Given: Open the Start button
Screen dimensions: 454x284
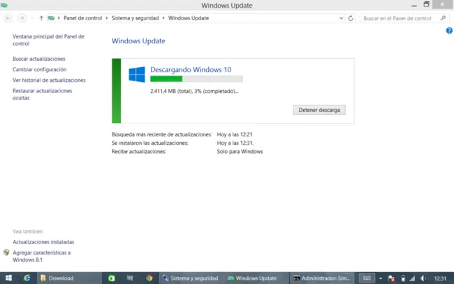Looking at the screenshot, I should pyautogui.click(x=8, y=278).
